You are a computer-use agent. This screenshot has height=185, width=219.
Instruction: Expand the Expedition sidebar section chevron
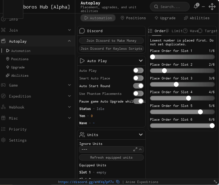[69, 96]
